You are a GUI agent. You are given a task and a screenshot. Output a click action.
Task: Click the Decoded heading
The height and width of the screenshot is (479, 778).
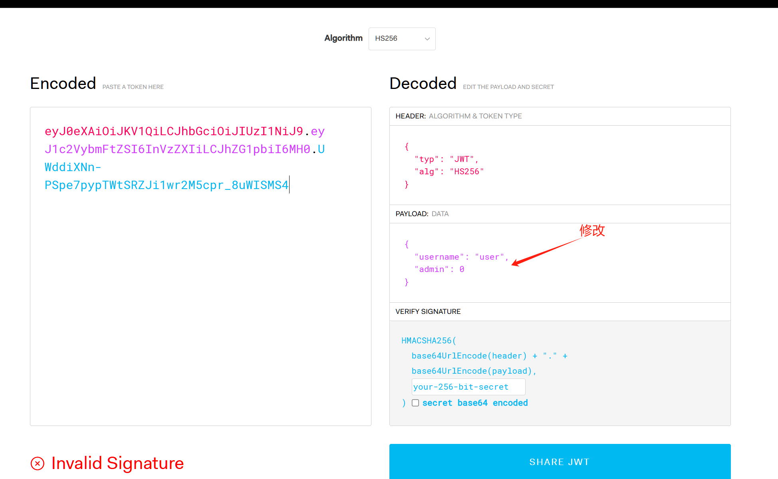pos(423,83)
